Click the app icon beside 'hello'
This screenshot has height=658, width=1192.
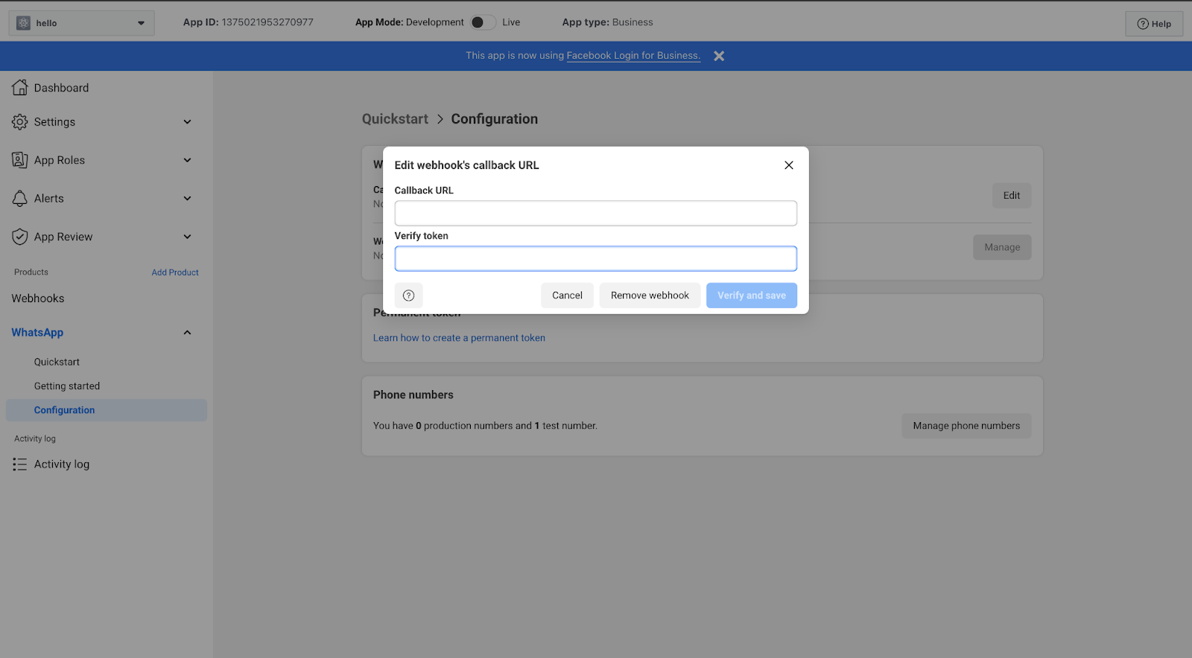click(23, 23)
